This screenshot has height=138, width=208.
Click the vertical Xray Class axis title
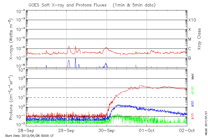[199, 39]
